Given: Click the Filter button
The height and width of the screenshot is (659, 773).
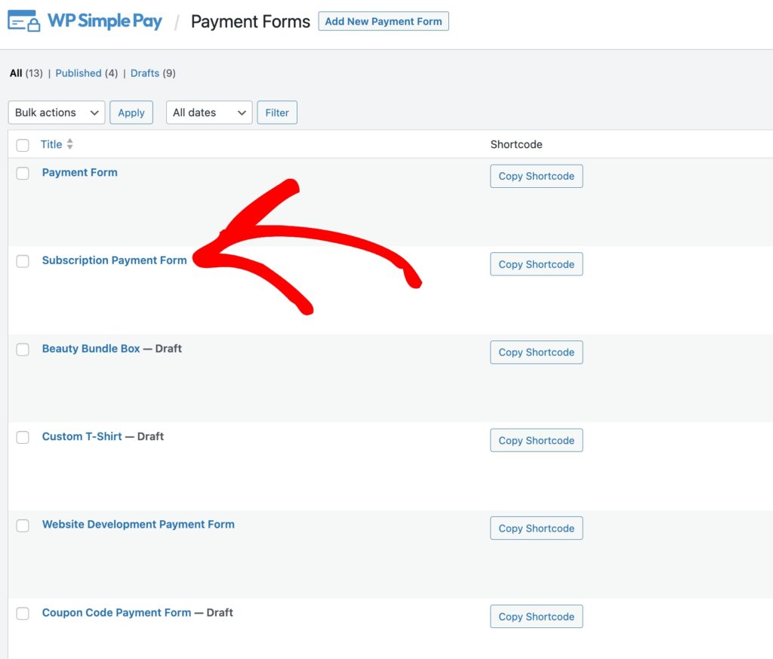Looking at the screenshot, I should pyautogui.click(x=277, y=112).
